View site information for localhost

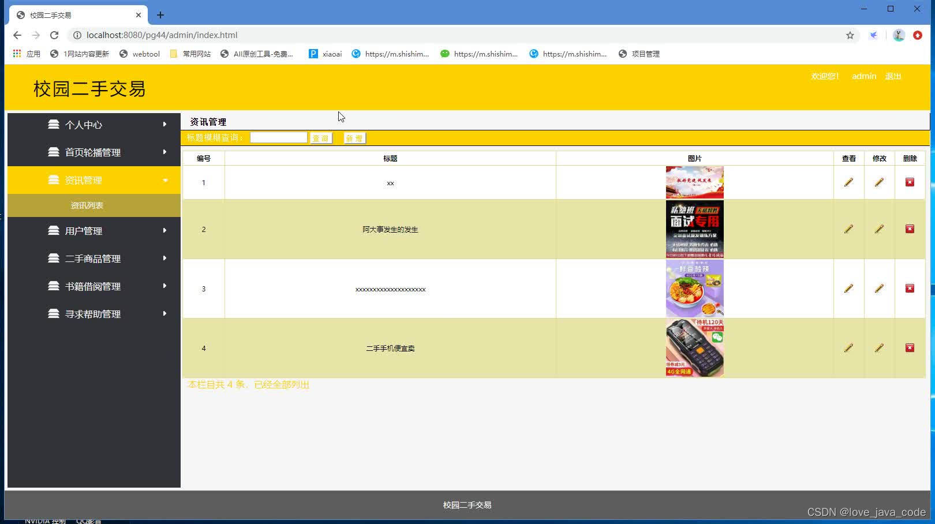[x=77, y=35]
